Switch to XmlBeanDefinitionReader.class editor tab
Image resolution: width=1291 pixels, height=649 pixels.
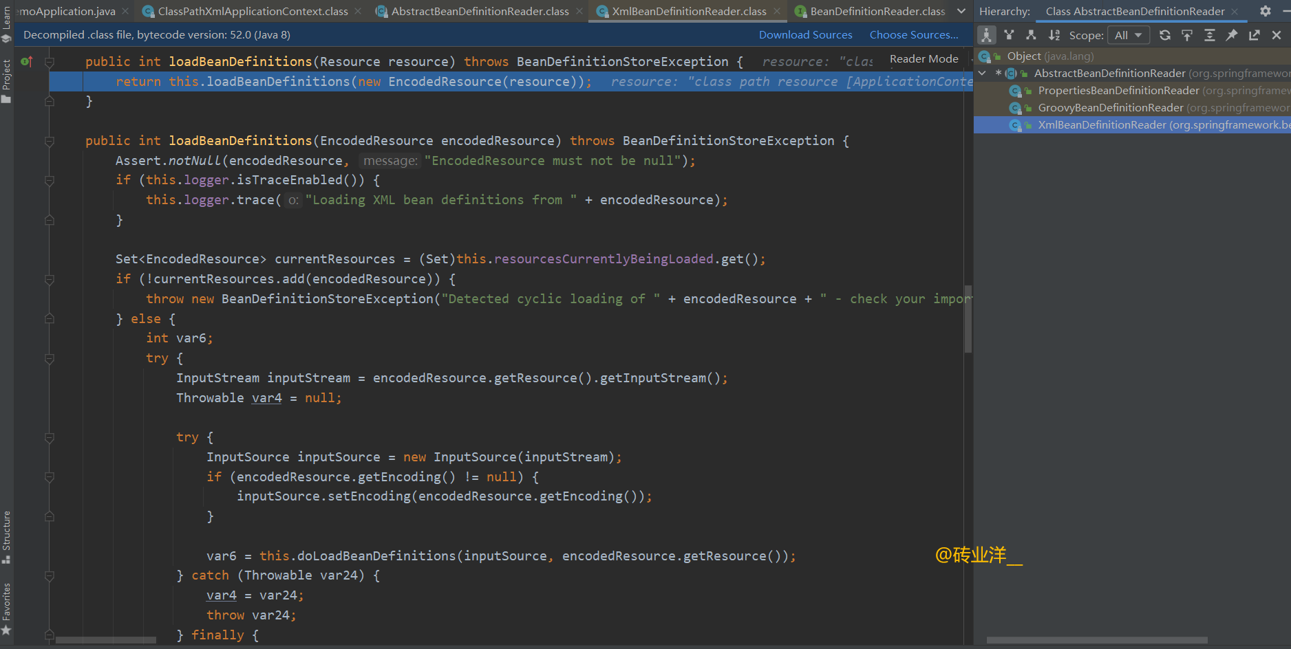click(689, 12)
